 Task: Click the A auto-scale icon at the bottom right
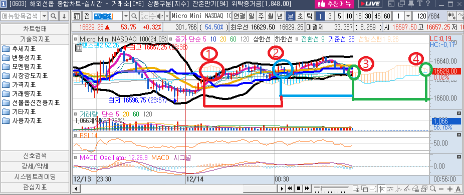[458, 188]
